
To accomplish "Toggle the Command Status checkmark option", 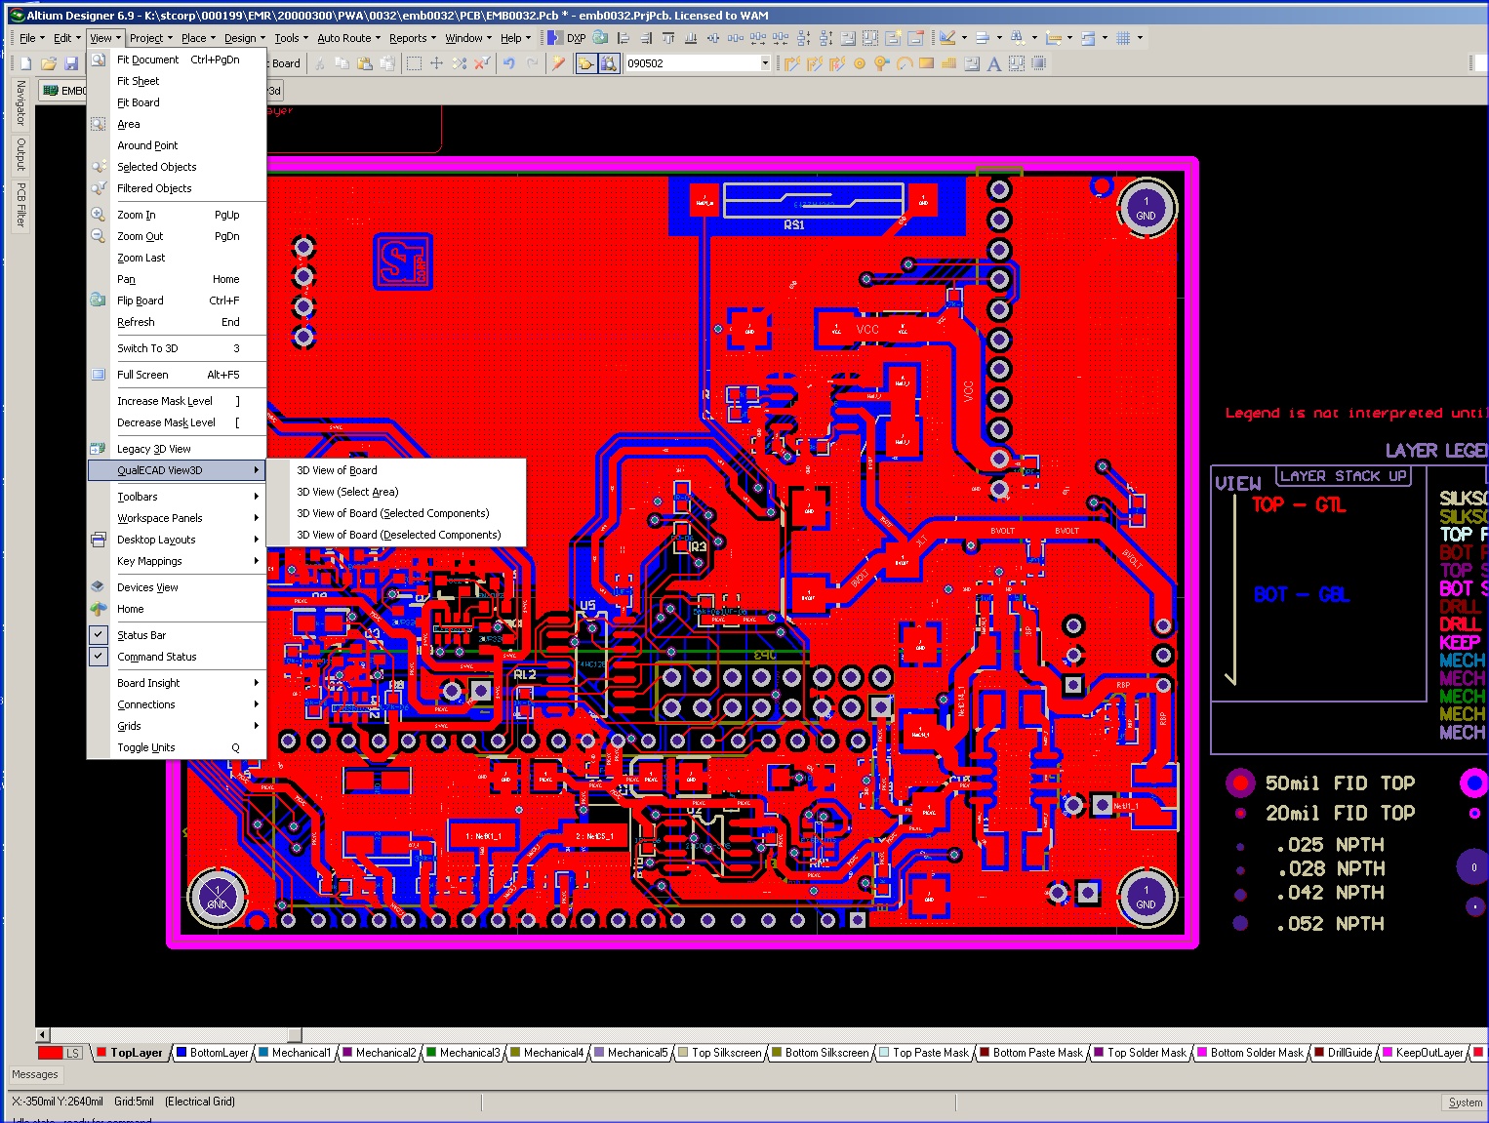I will coord(98,657).
